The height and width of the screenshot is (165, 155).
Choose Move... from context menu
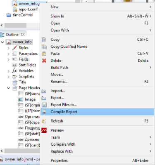pos(97,75)
